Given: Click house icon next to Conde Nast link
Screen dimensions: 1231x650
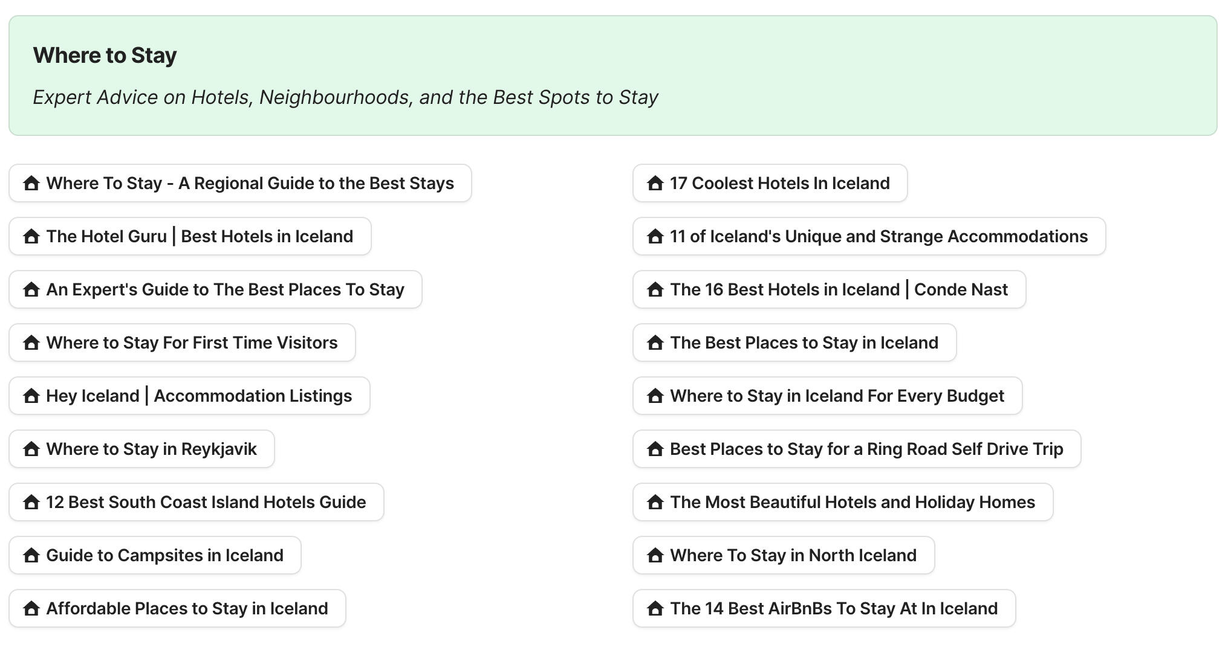Looking at the screenshot, I should click(x=655, y=289).
